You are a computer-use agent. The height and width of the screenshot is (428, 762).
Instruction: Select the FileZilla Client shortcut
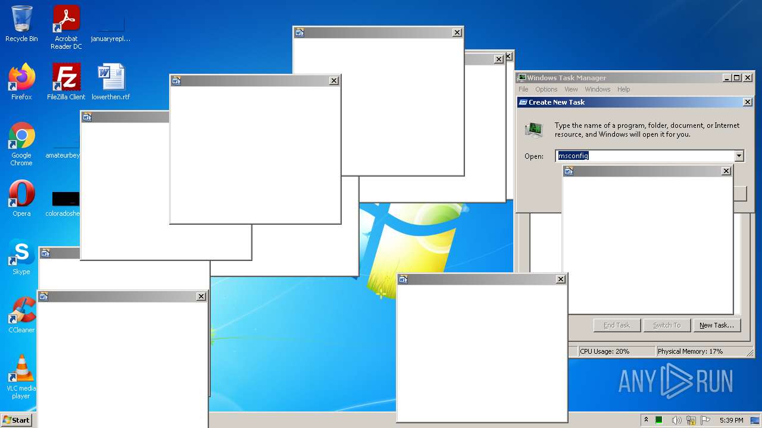click(x=66, y=81)
